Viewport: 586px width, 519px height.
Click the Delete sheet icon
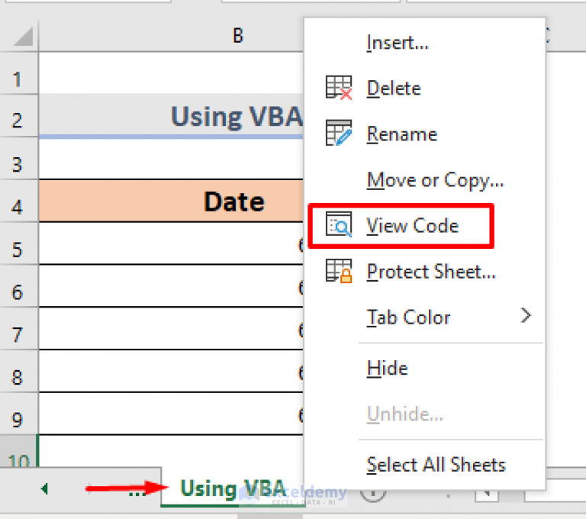[x=339, y=88]
